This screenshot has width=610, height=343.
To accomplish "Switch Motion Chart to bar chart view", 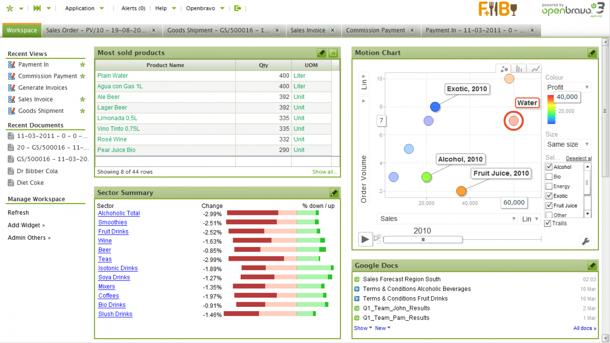I will tap(519, 68).
